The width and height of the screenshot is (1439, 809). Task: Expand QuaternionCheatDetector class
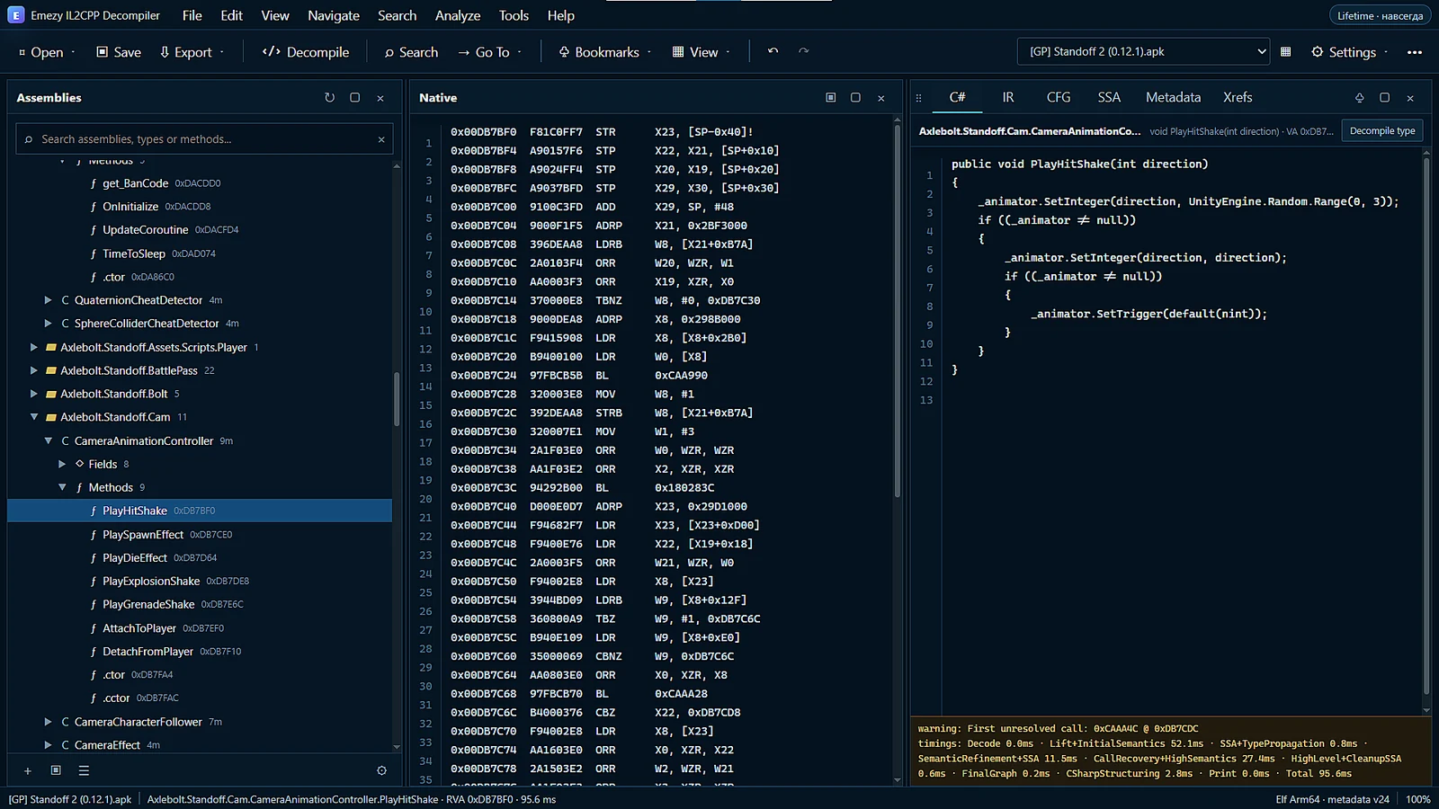click(x=48, y=300)
